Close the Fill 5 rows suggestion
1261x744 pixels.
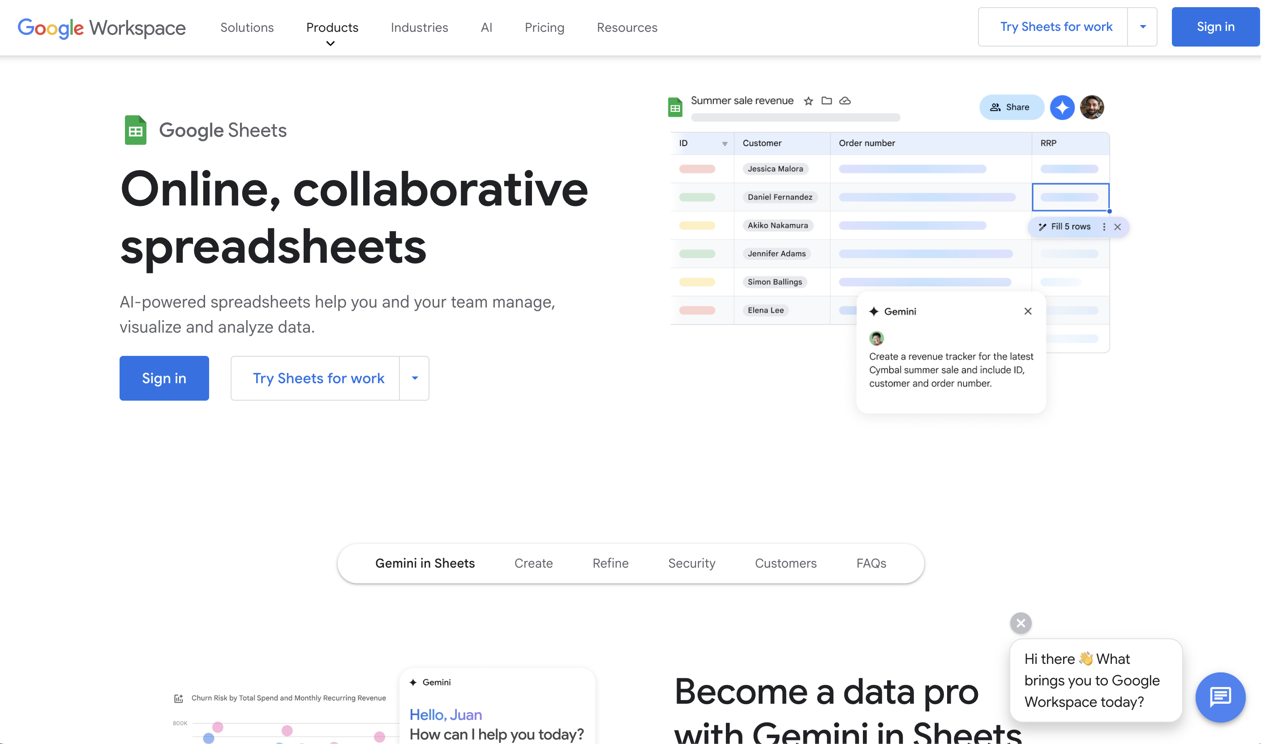coord(1118,227)
